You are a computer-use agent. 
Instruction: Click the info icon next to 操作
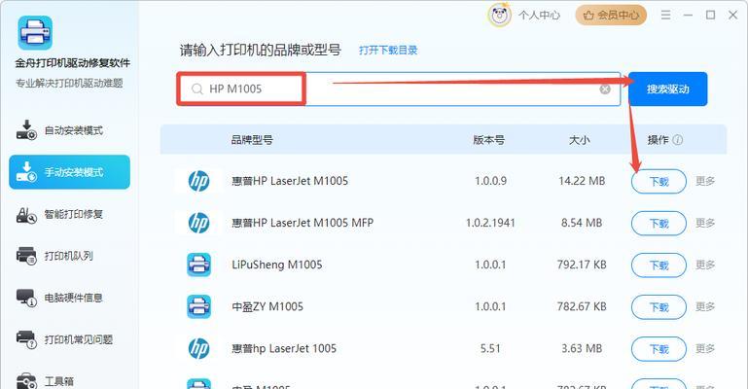[x=677, y=140]
